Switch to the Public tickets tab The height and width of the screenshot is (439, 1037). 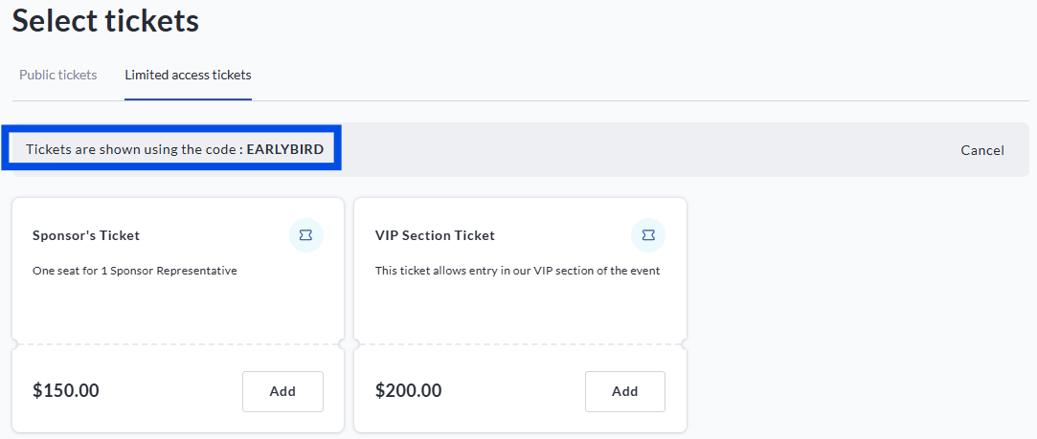pyautogui.click(x=58, y=75)
